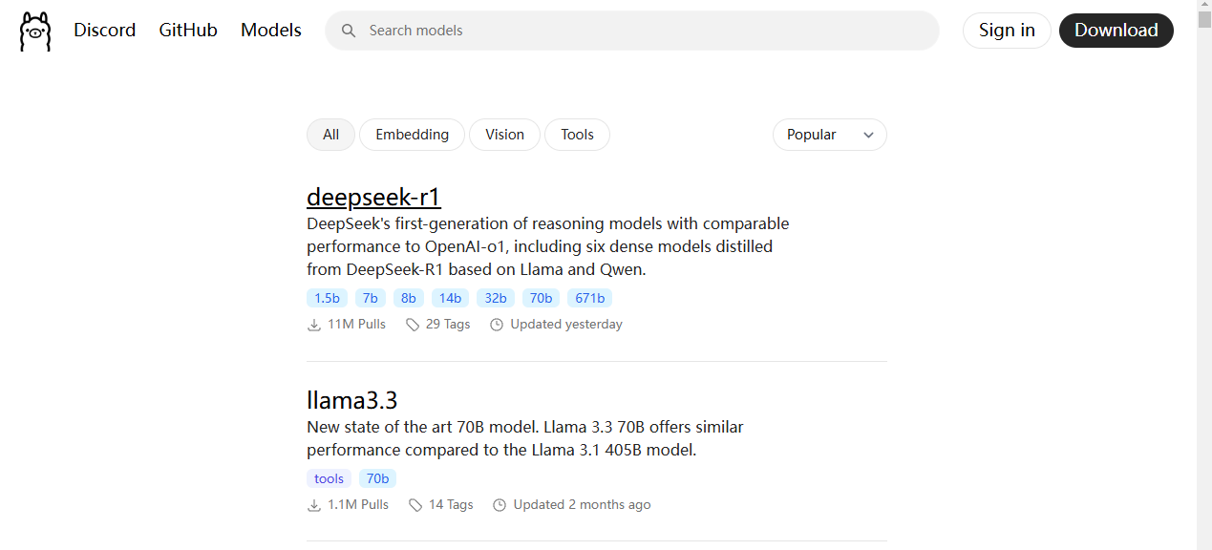Open the Models menu item
The width and height of the screenshot is (1212, 550).
click(271, 31)
